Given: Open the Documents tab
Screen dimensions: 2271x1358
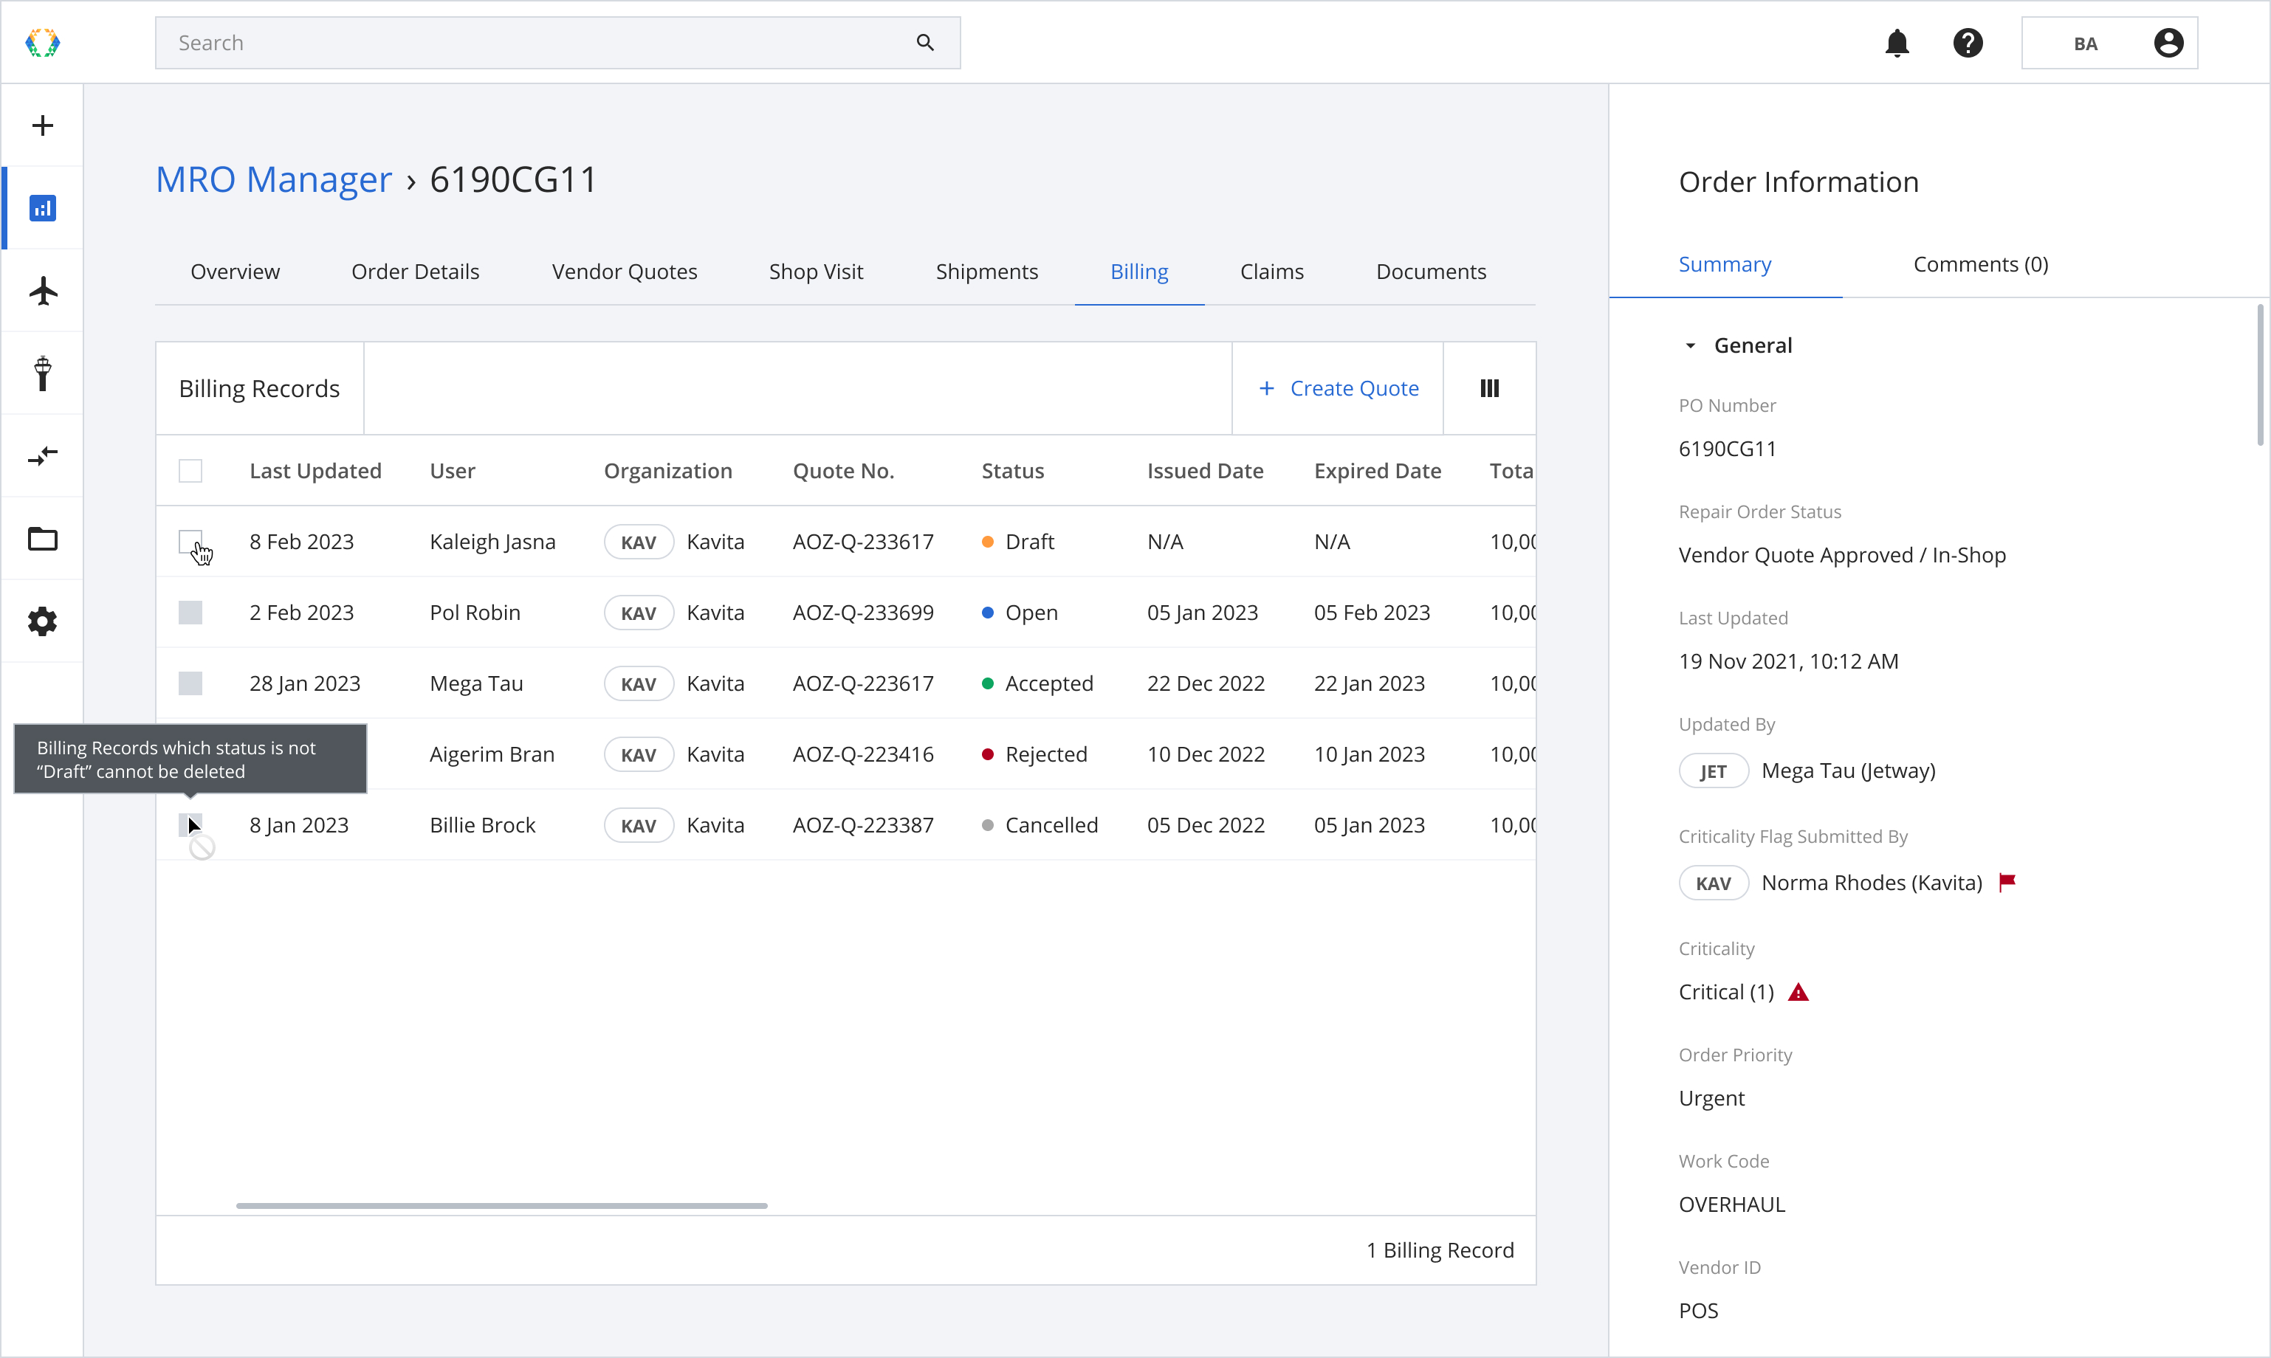Looking at the screenshot, I should click(x=1431, y=271).
